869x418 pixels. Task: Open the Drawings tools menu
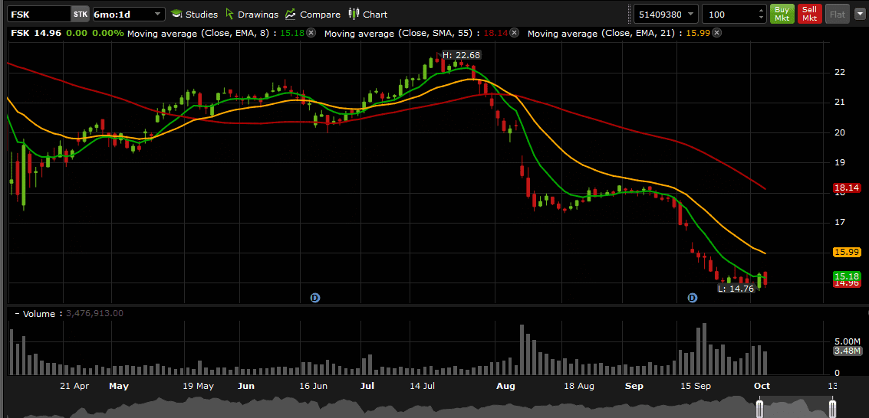tap(252, 15)
